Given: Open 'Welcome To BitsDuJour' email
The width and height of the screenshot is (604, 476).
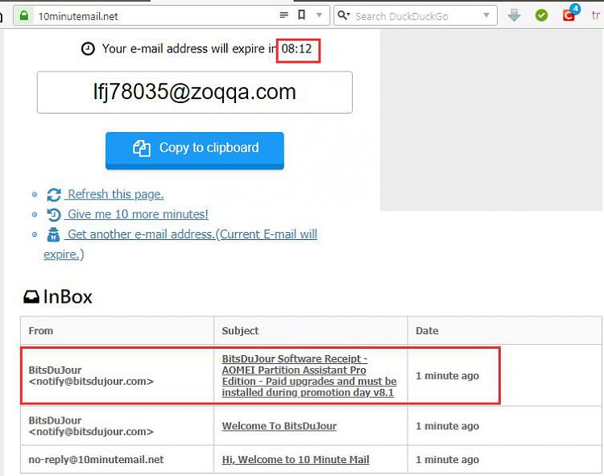Looking at the screenshot, I should click(x=279, y=426).
